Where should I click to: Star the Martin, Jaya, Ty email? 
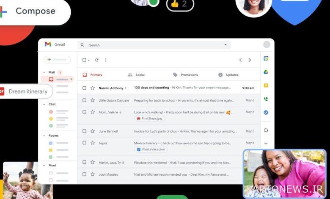pos(93,162)
